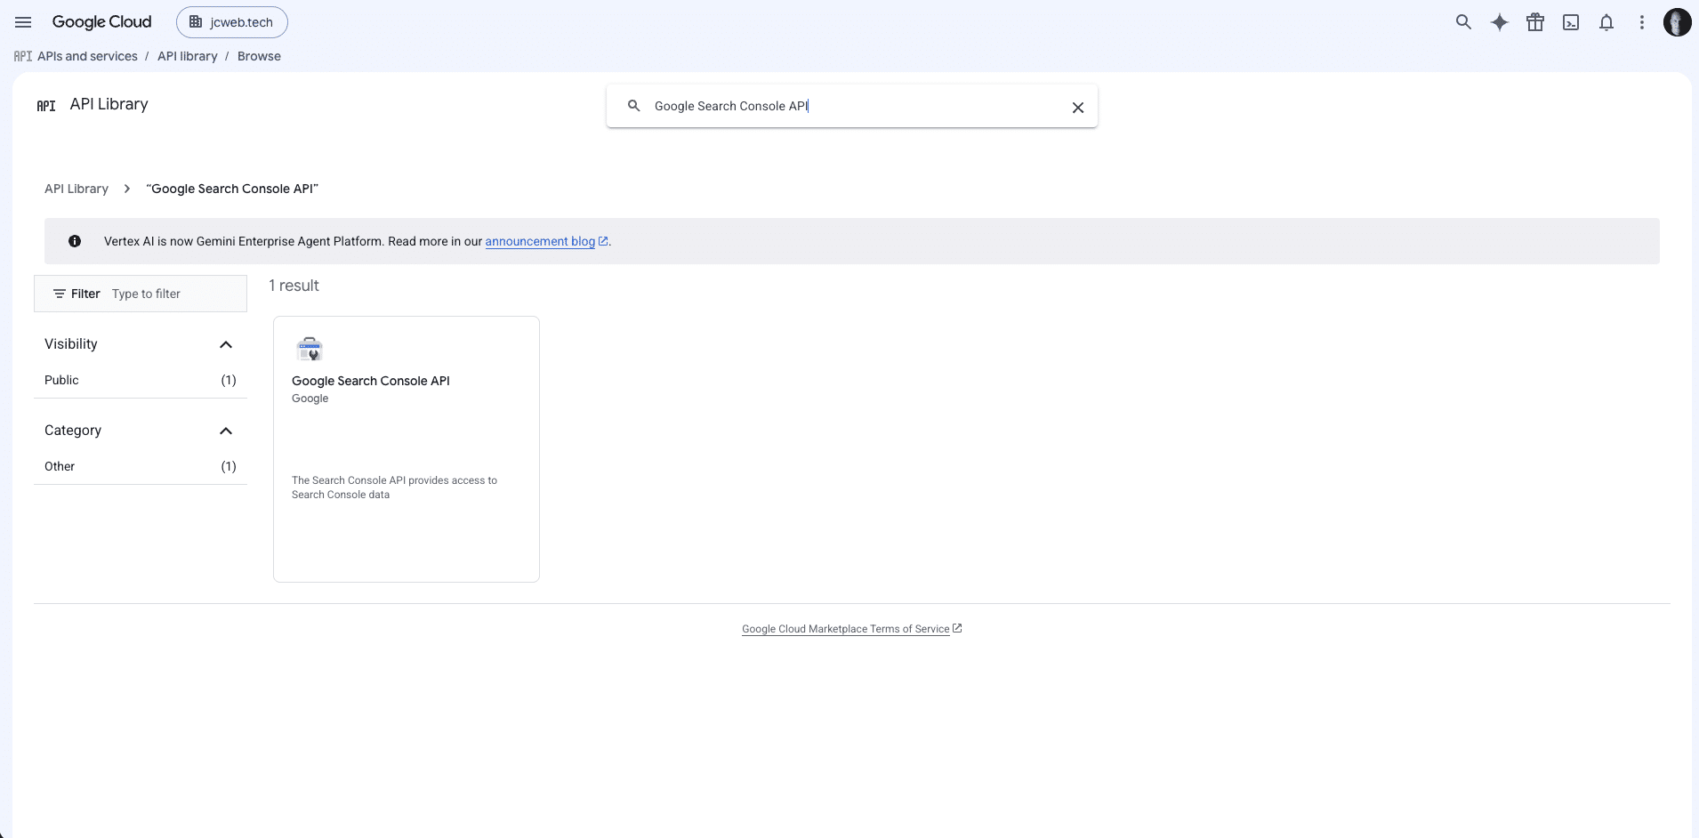
Task: Open the Google Search Console API card
Action: pos(407,449)
